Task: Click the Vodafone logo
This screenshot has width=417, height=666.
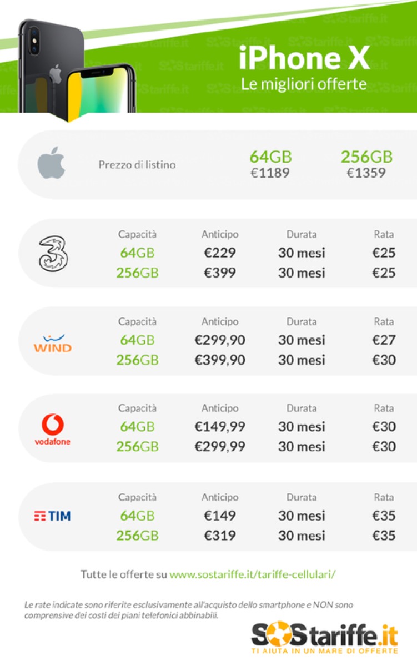Action: [52, 431]
